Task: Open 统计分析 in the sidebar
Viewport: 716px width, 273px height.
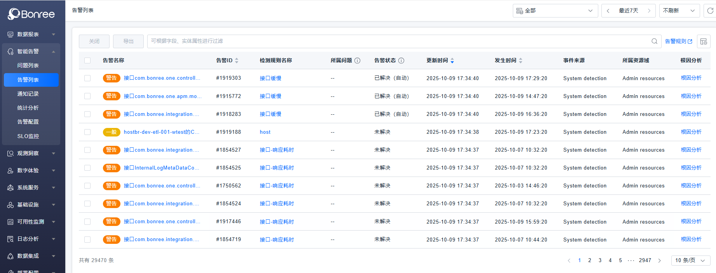Action: [x=28, y=108]
